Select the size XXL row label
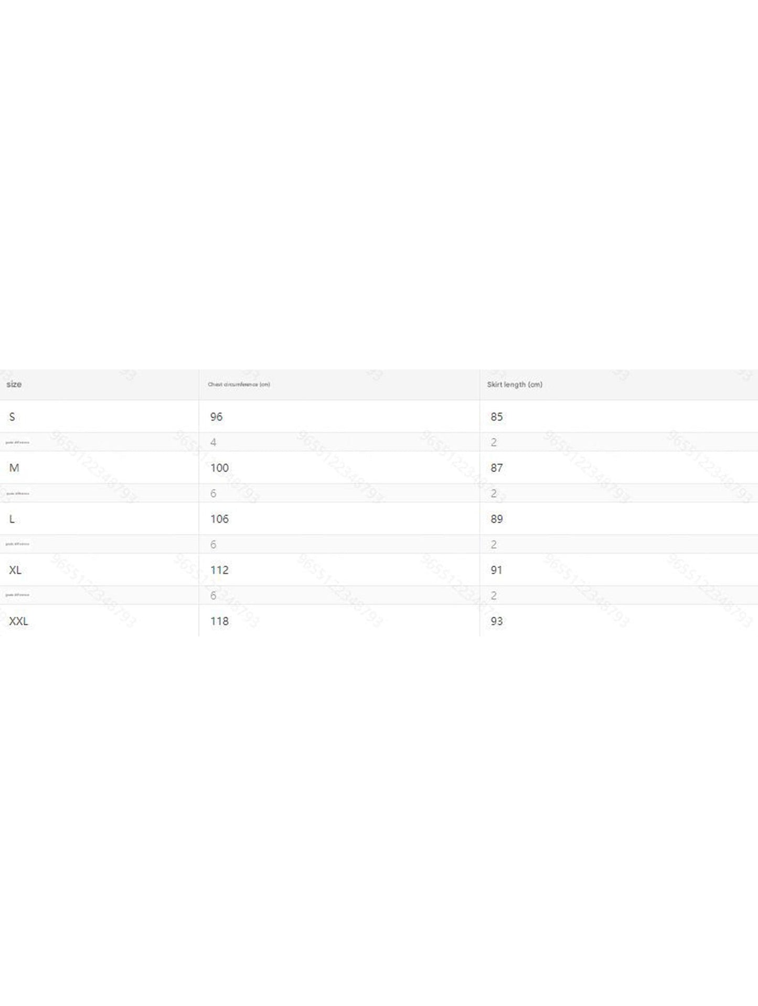Image resolution: width=758 pixels, height=1006 pixels. [18, 621]
